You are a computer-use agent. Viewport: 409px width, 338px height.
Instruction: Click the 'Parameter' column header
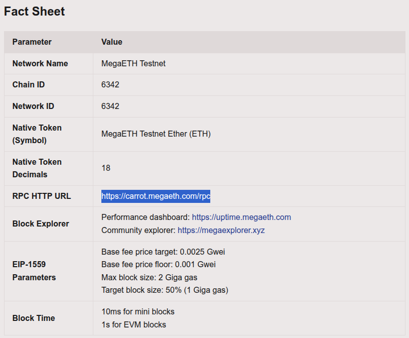[x=32, y=42]
